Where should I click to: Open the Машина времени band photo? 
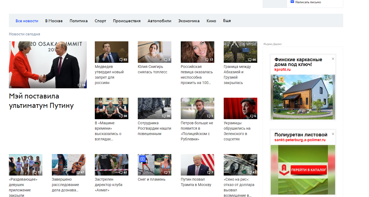click(111, 108)
